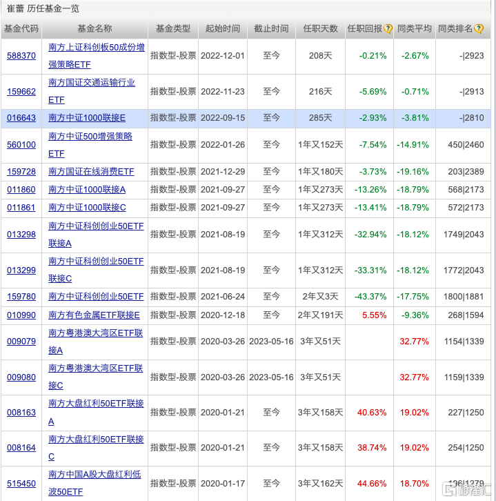Select the 40.63% return cell

369,413
